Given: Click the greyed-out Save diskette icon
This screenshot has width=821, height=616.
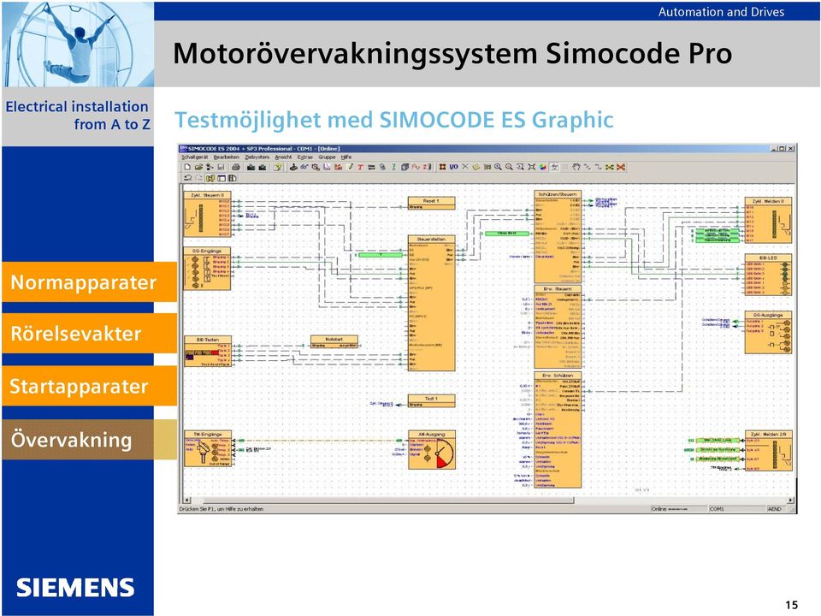Looking at the screenshot, I should pyautogui.click(x=221, y=167).
